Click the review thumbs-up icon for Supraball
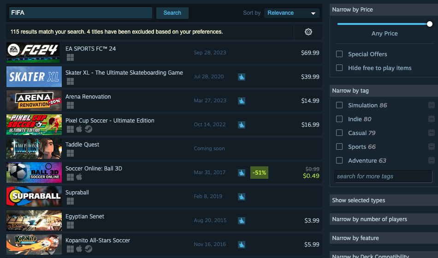 click(242, 196)
